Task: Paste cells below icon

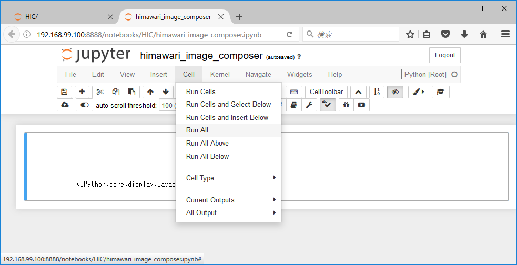Action: [x=131, y=92]
